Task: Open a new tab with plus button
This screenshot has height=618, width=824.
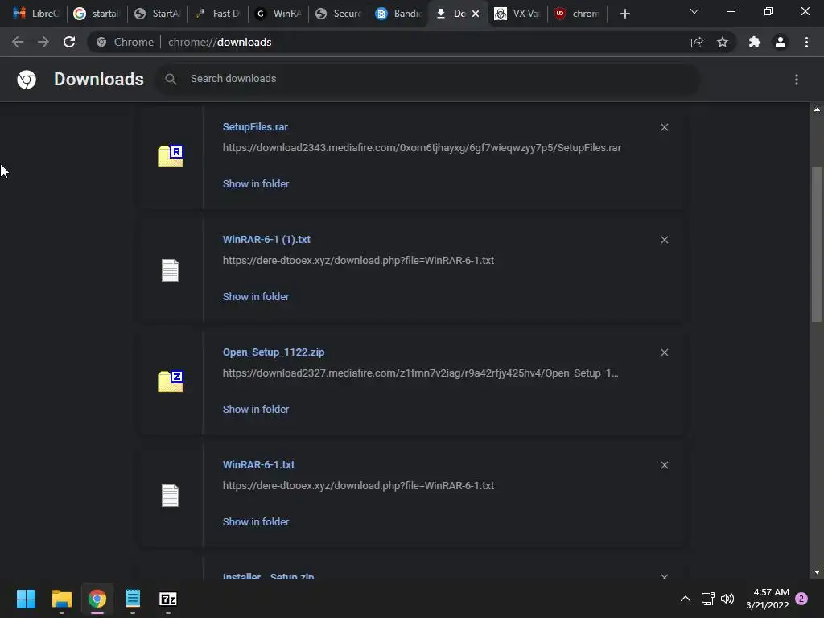Action: point(624,14)
